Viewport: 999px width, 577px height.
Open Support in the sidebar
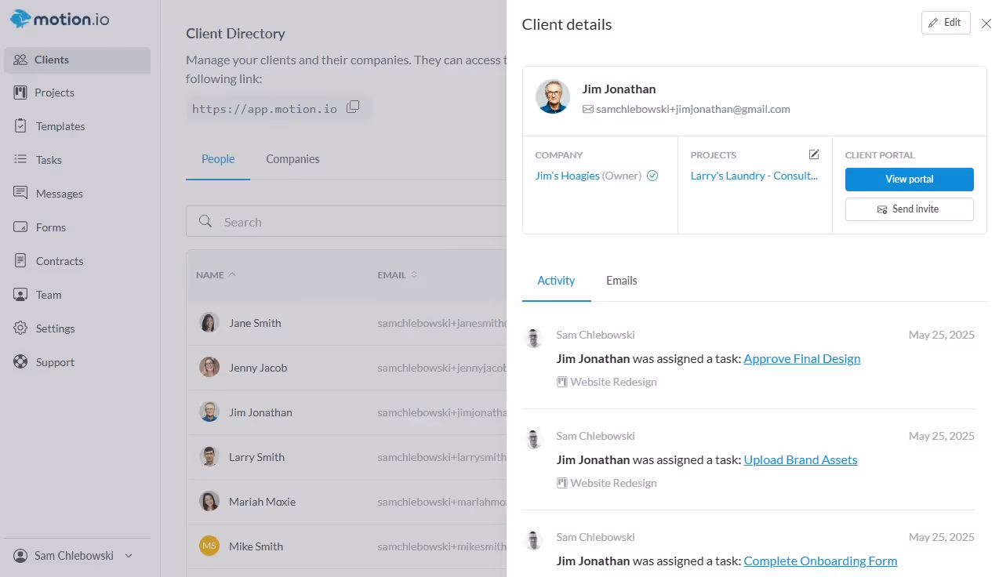77,362
